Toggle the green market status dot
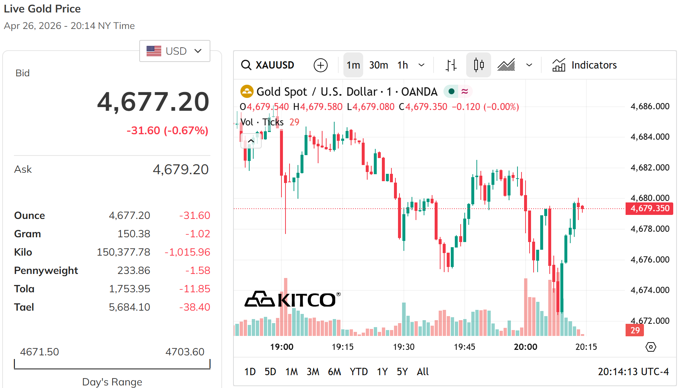The height and width of the screenshot is (388, 678). click(x=452, y=91)
